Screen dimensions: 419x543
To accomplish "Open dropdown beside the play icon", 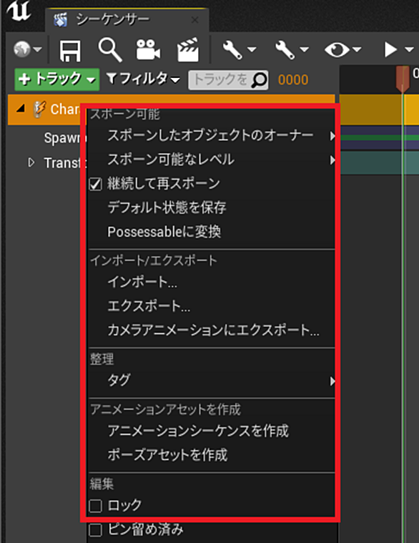I will tap(409, 49).
